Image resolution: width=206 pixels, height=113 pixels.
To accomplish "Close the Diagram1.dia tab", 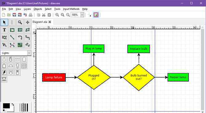I will (50, 22).
